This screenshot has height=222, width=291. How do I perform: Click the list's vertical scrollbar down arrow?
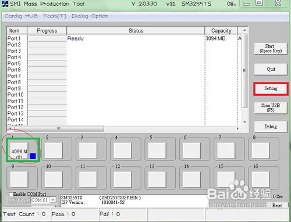244,122
